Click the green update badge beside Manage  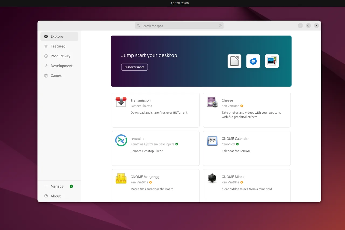(x=71, y=186)
